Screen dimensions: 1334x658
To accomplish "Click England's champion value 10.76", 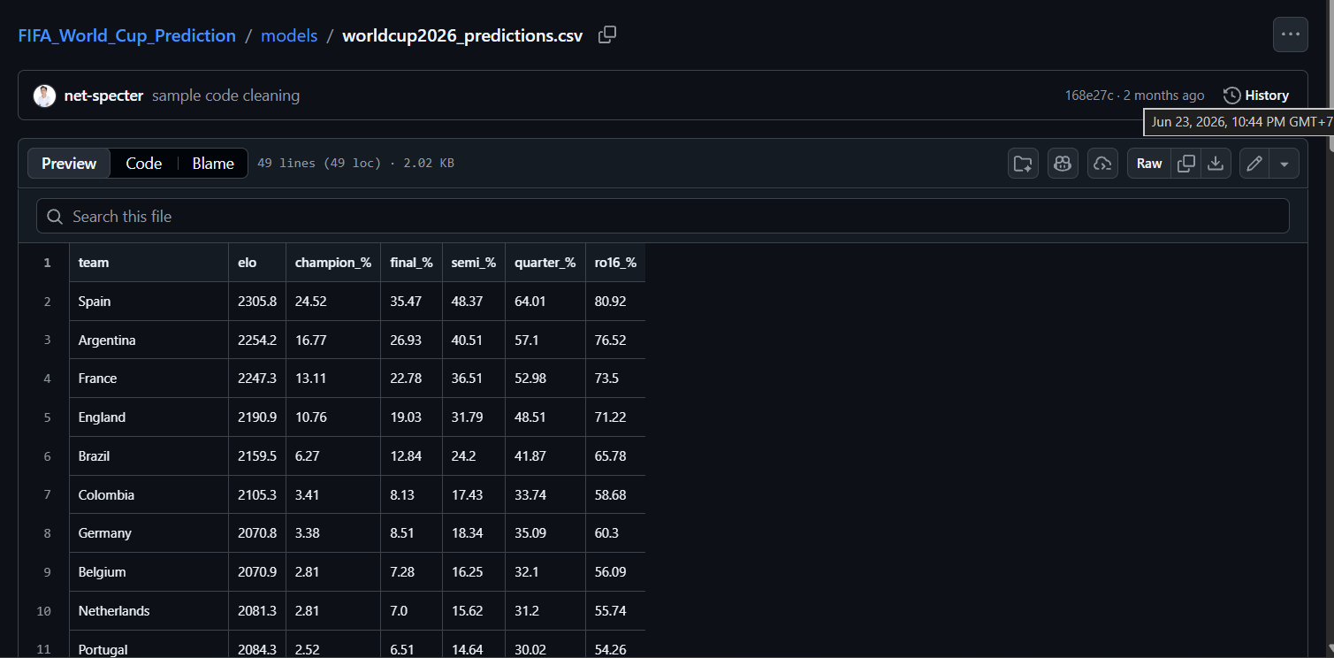I will point(333,417).
